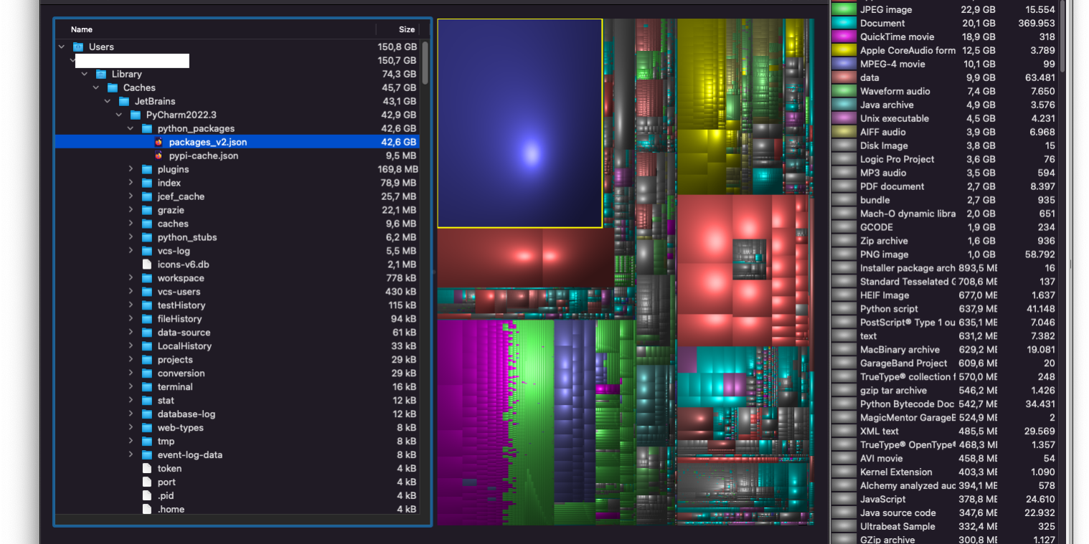
Task: Click the Library folder icon
Action: (x=101, y=74)
